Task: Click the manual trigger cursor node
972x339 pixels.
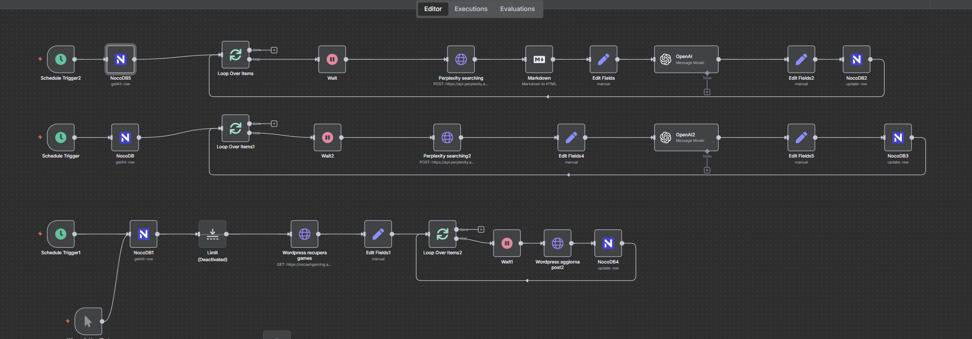Action: [88, 321]
